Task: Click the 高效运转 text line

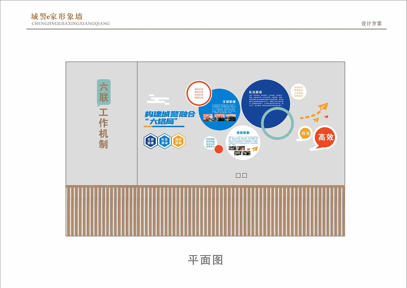Action: pyautogui.click(x=210, y=144)
